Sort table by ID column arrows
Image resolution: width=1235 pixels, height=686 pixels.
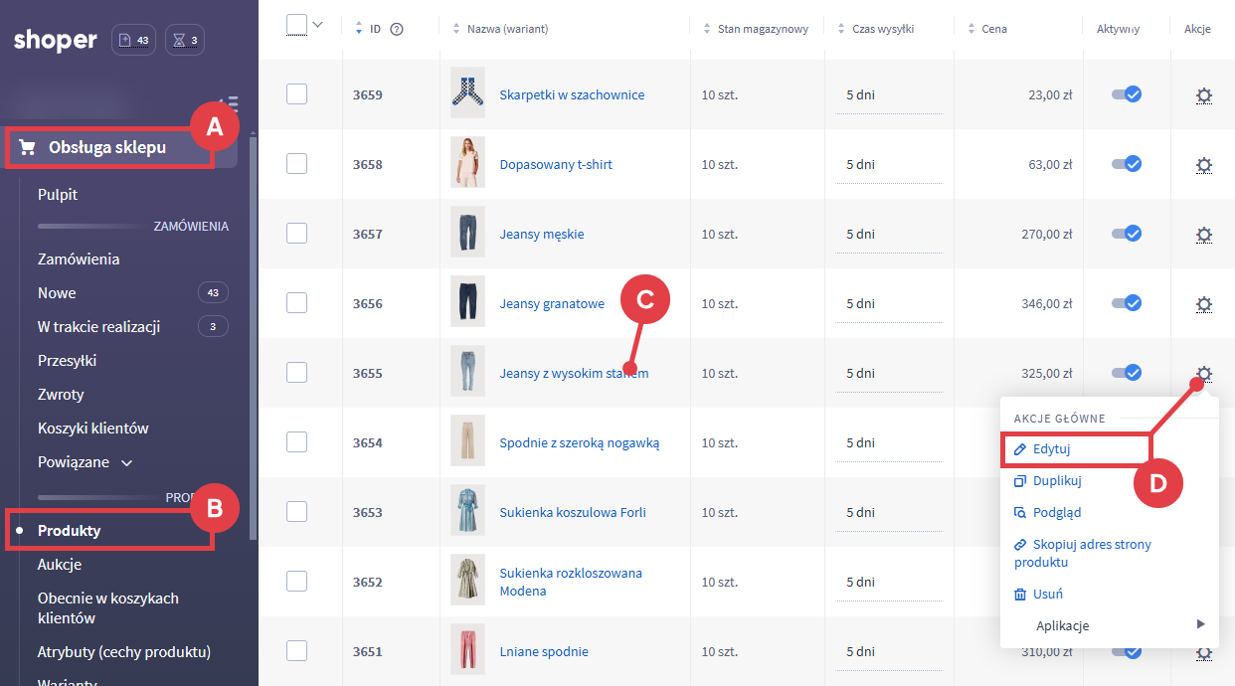tap(359, 29)
